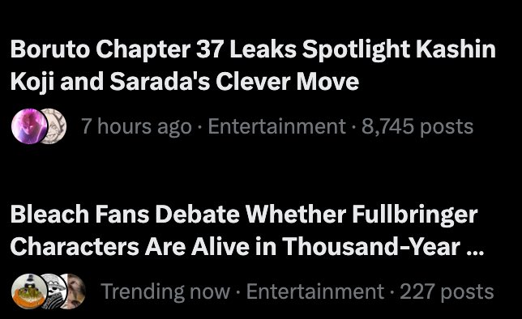The image size is (522, 319).
Task: Click 'Fullbringer' in the Bleach headline
Action: [414, 215]
